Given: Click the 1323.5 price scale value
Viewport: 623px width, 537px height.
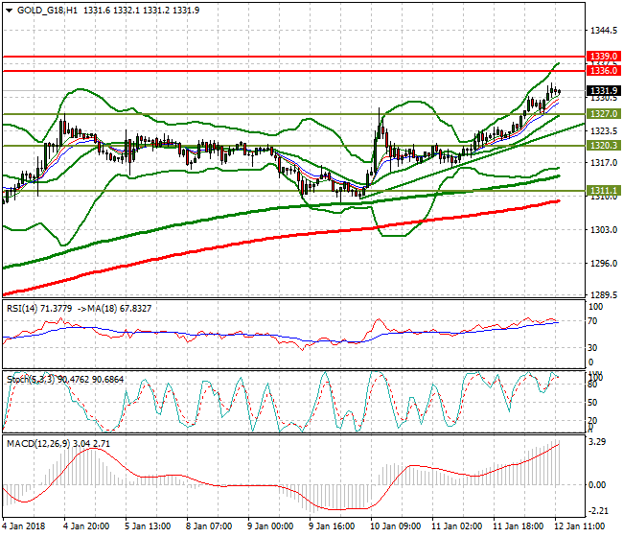Looking at the screenshot, I should pos(604,130).
